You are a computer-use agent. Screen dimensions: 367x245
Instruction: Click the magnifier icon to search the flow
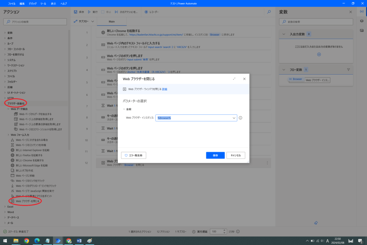269,12
